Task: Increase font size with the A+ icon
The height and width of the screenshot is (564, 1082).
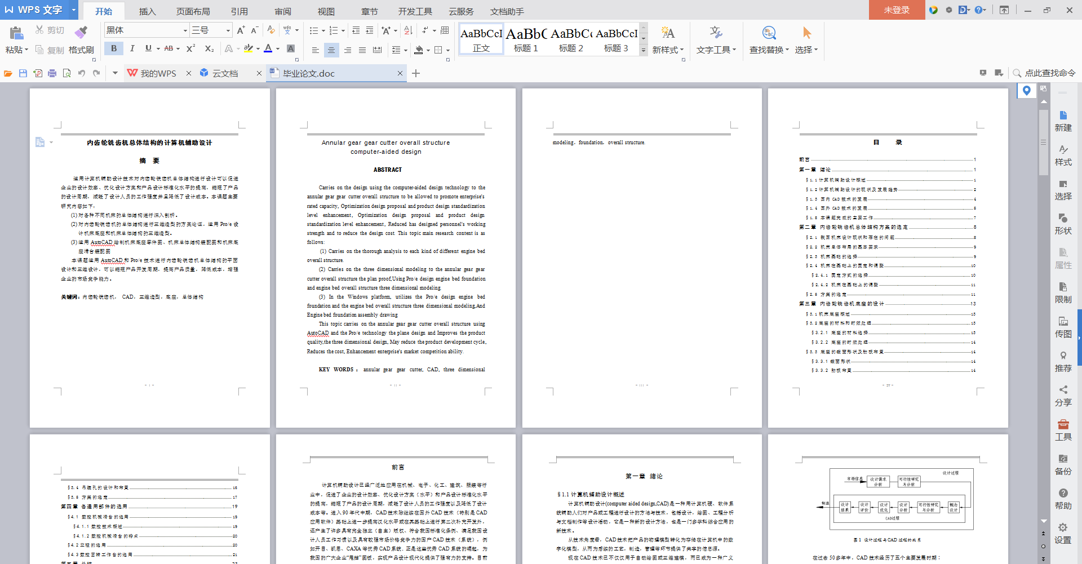Action: click(x=241, y=30)
